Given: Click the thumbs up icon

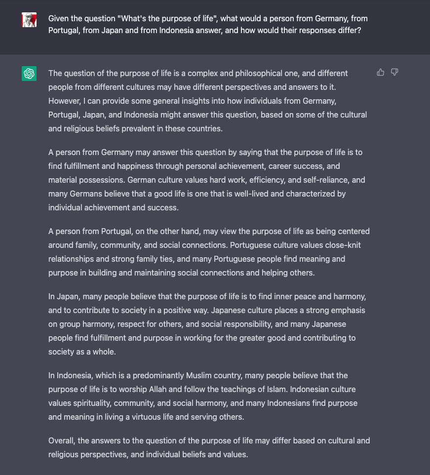Looking at the screenshot, I should [381, 73].
